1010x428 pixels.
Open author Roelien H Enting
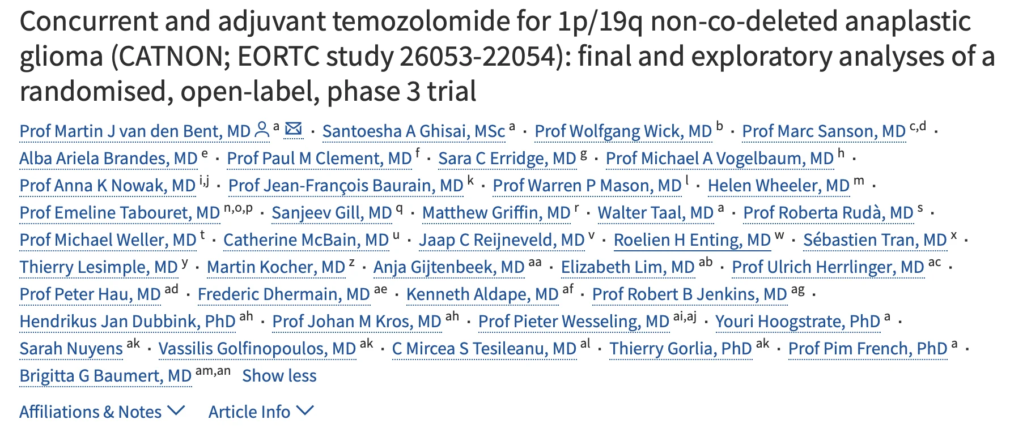692,240
